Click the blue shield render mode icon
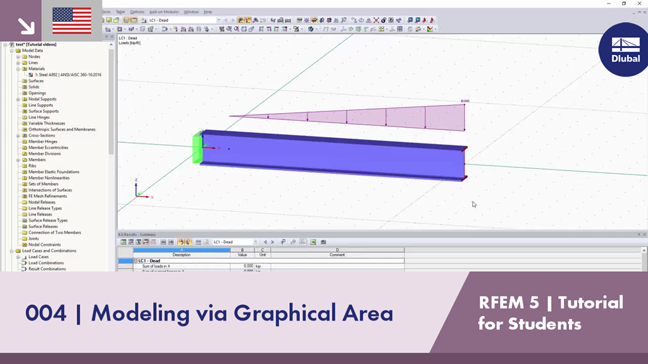This screenshot has height=364, width=648. point(310,29)
